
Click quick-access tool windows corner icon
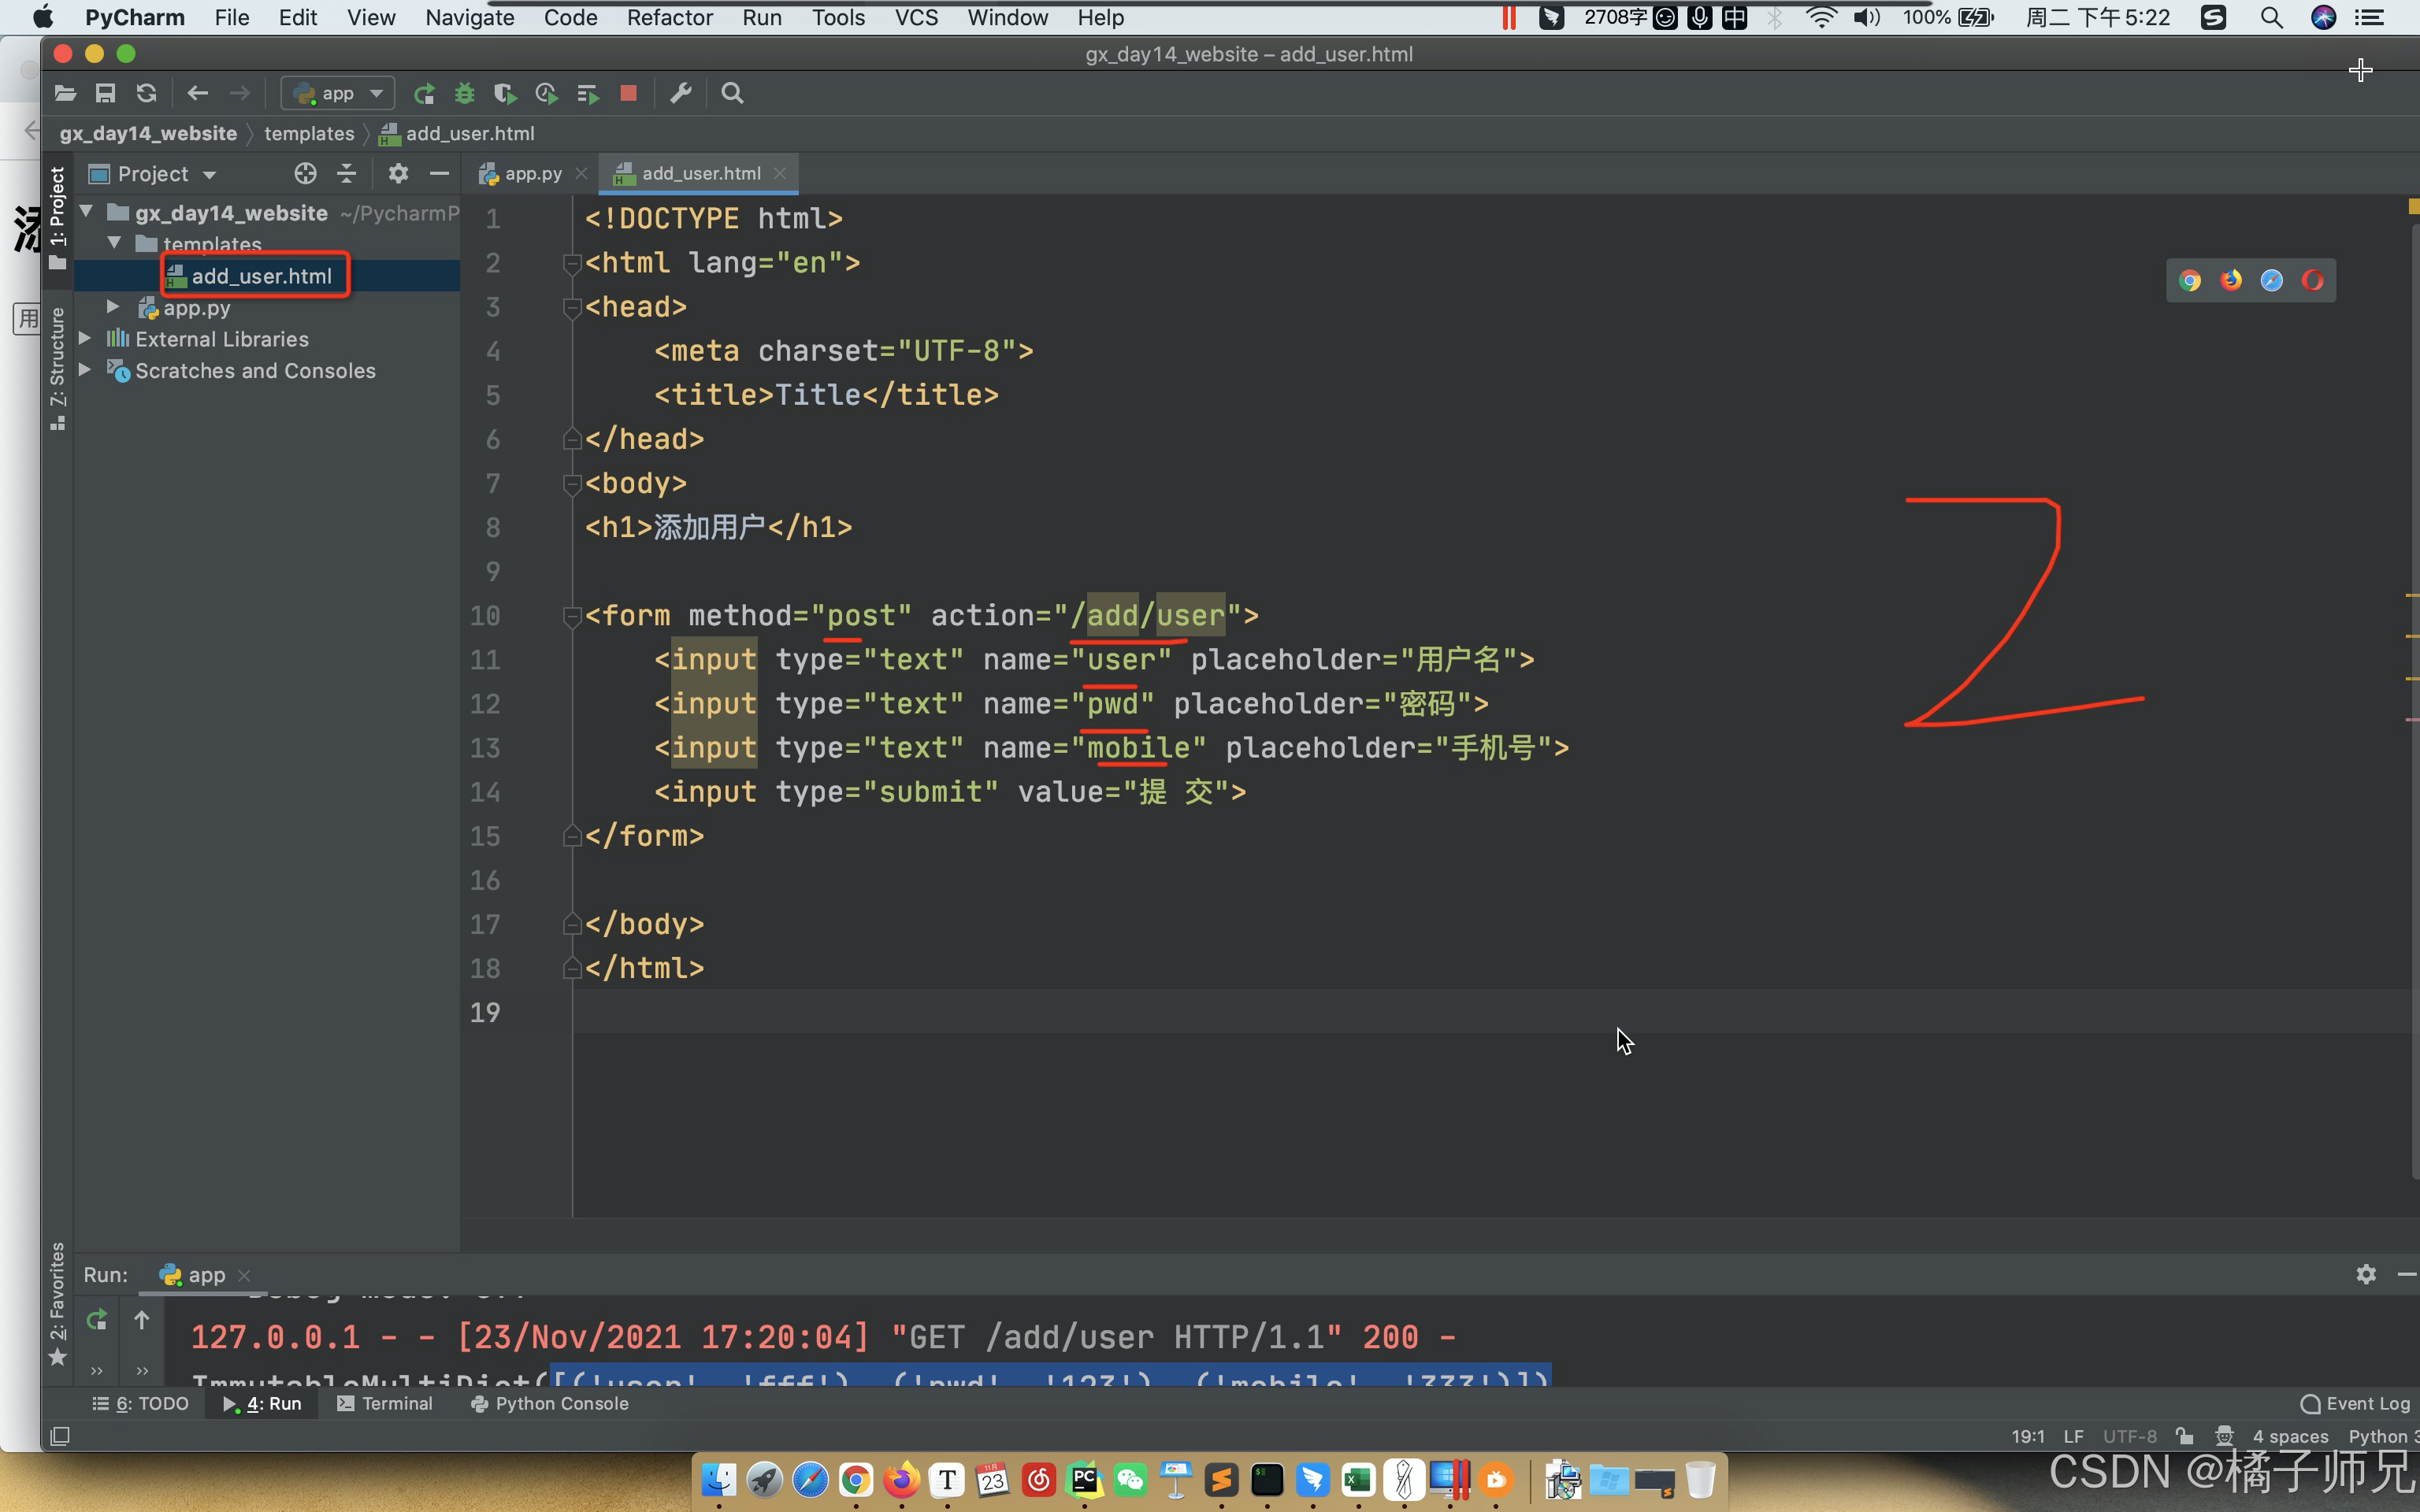tap(60, 1437)
